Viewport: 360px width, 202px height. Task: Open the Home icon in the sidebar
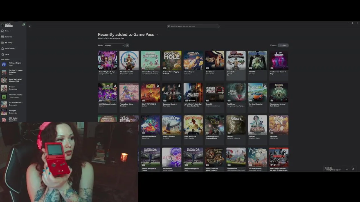(3, 31)
